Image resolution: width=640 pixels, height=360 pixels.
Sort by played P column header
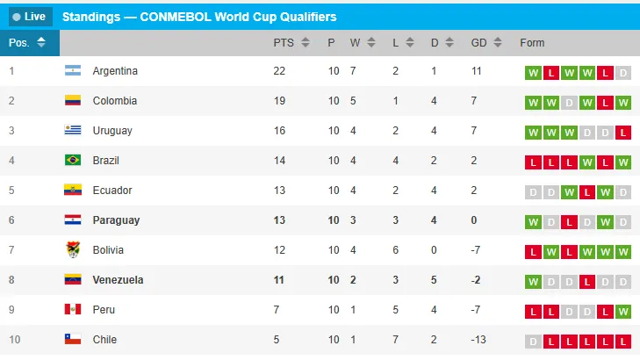coord(331,43)
